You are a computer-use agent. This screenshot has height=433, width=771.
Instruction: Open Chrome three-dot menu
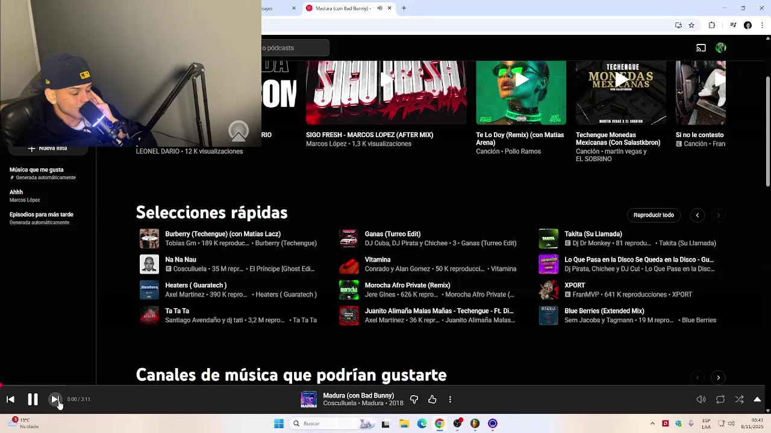[x=762, y=25]
